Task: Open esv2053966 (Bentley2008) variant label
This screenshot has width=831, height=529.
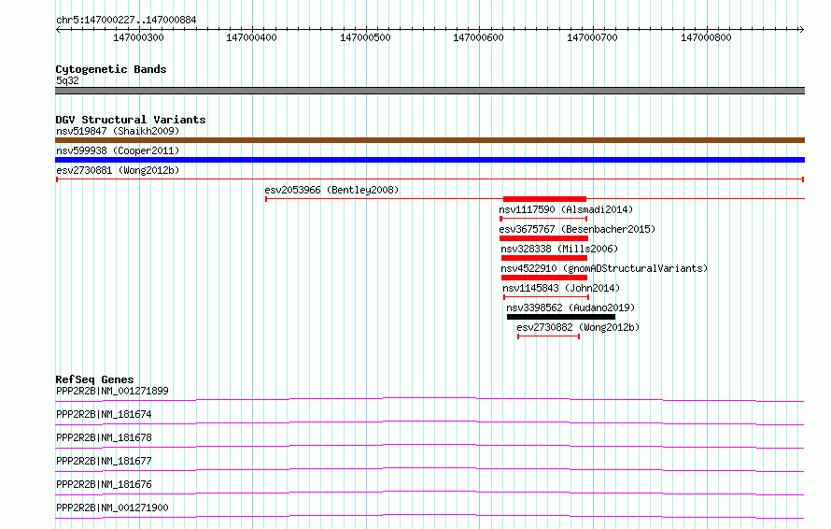Action: (x=331, y=190)
